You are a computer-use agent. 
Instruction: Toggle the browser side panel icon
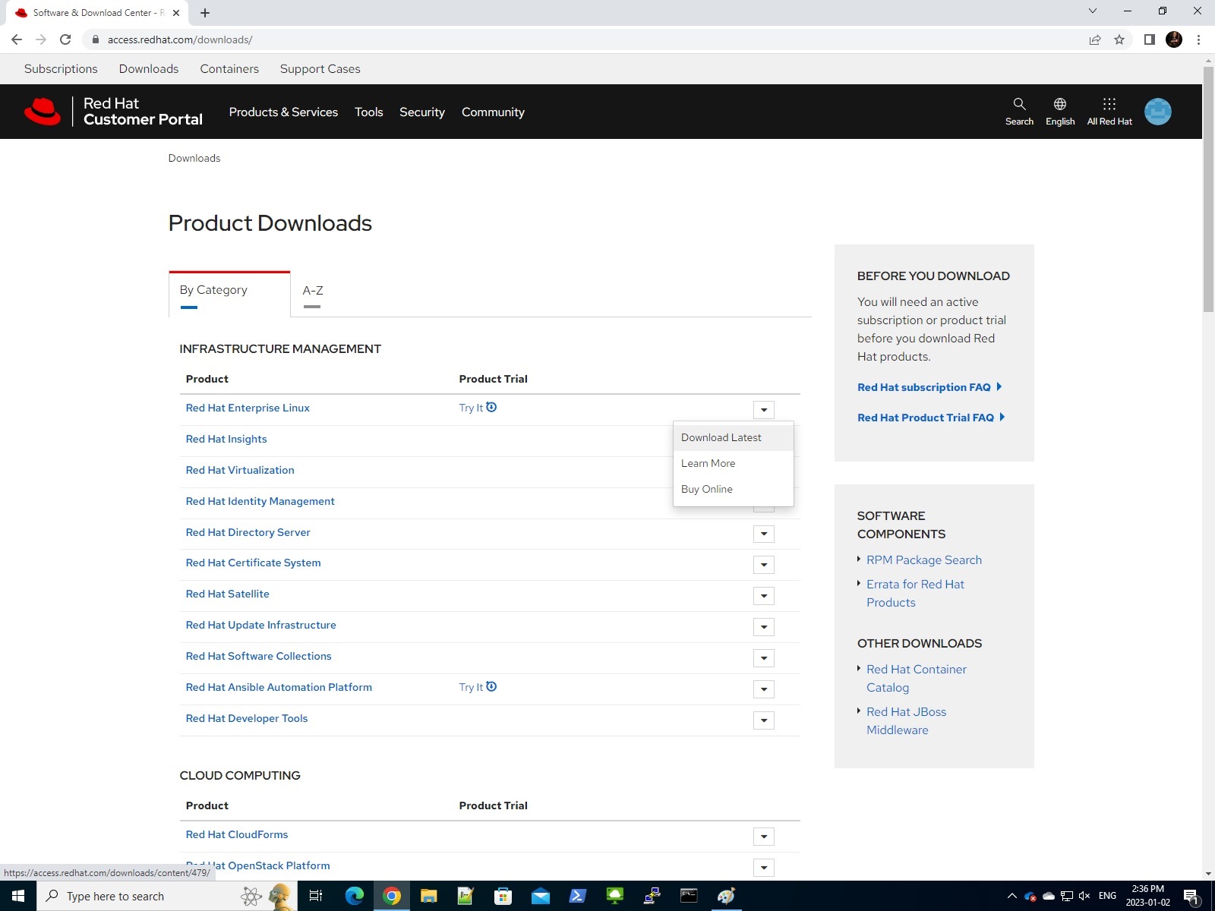[x=1150, y=39]
